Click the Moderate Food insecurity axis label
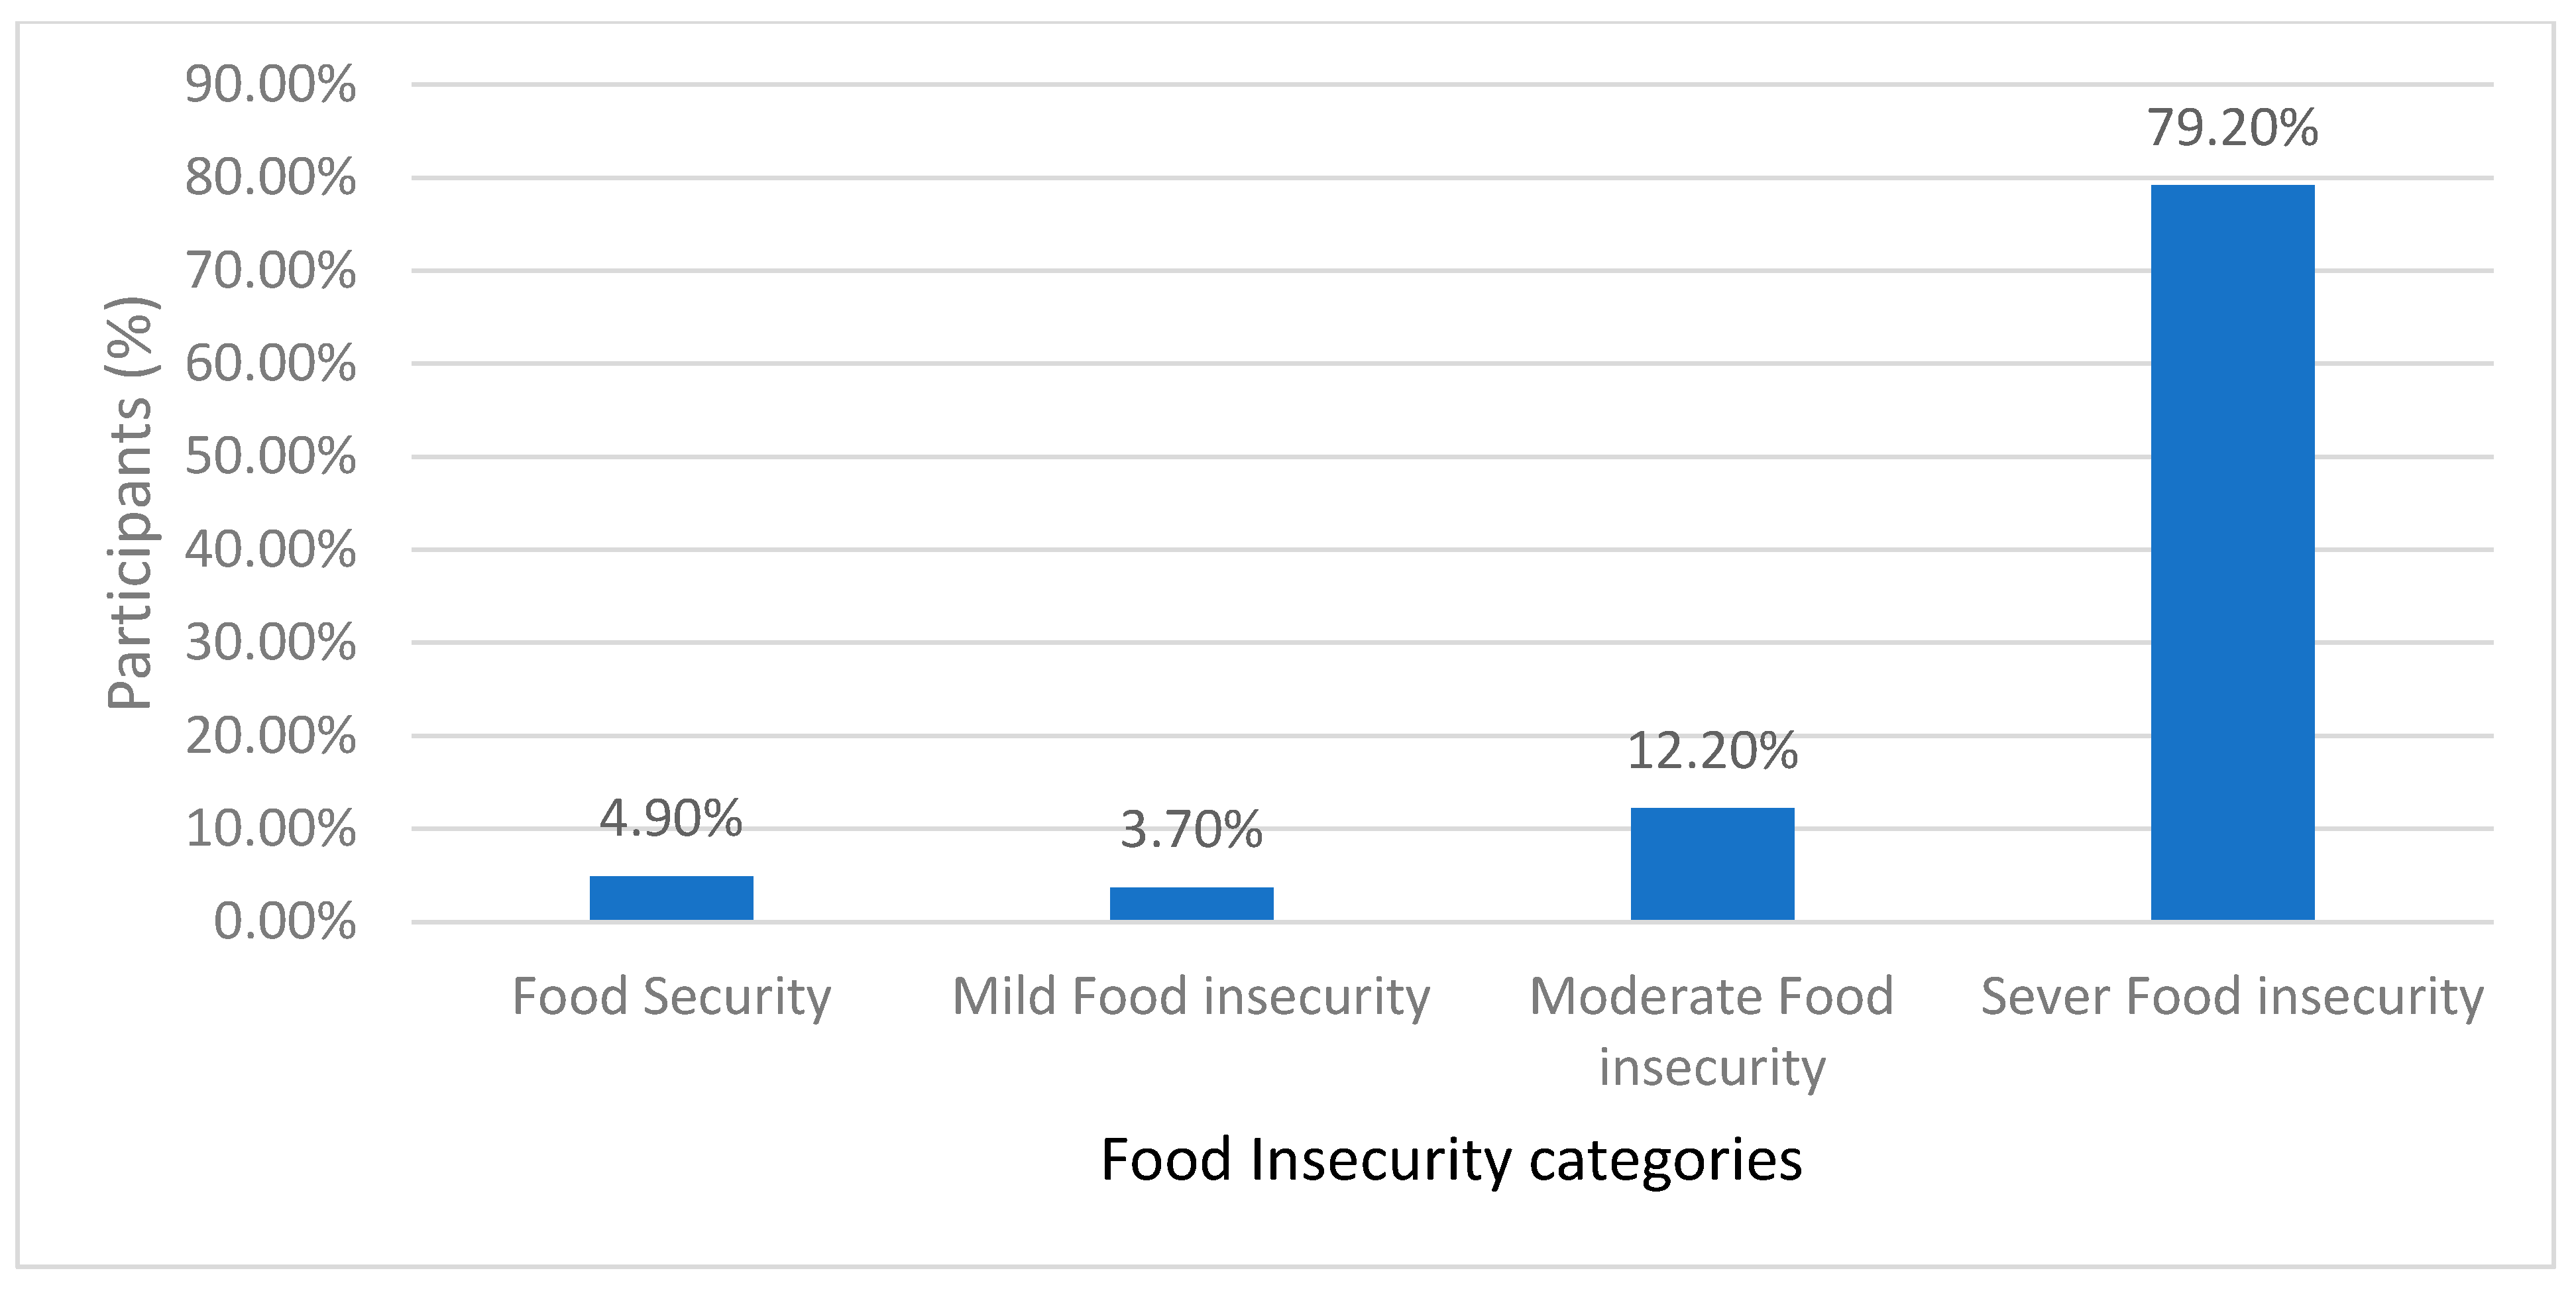Image resolution: width=2576 pixels, height=1289 pixels. (x=1712, y=1030)
